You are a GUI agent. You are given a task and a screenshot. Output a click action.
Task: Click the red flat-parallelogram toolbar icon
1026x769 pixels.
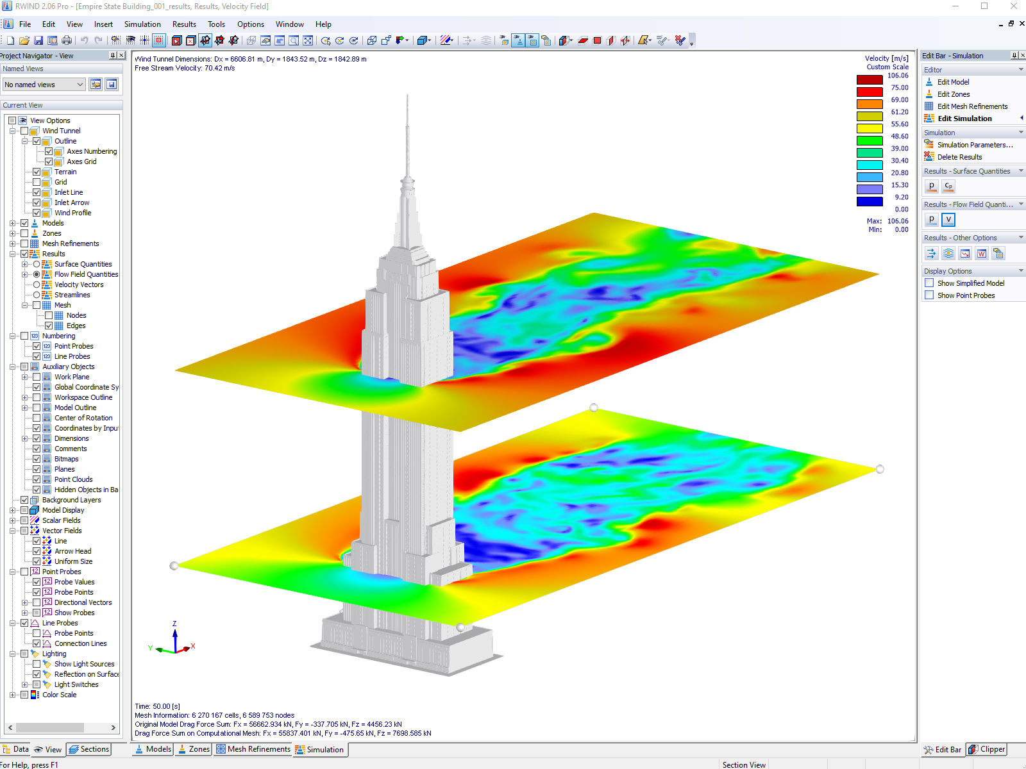583,40
